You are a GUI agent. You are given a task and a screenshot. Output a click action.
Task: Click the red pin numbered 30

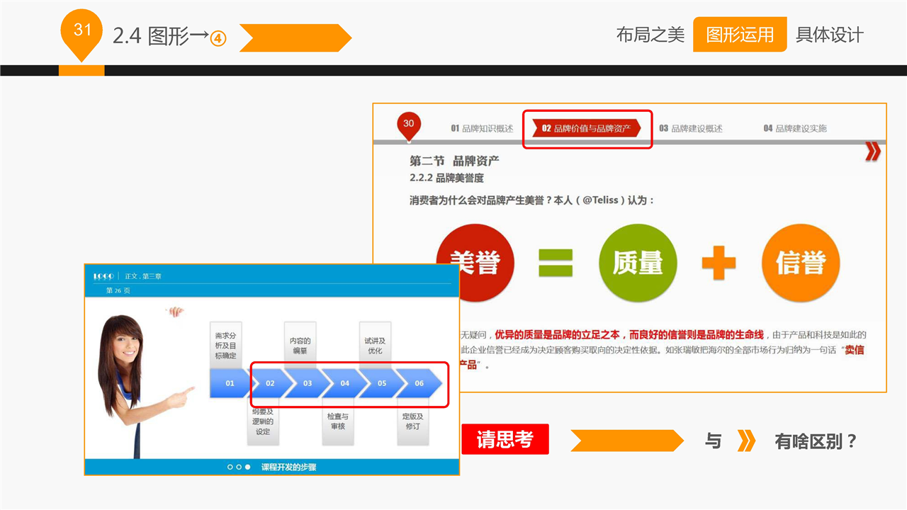(x=409, y=124)
